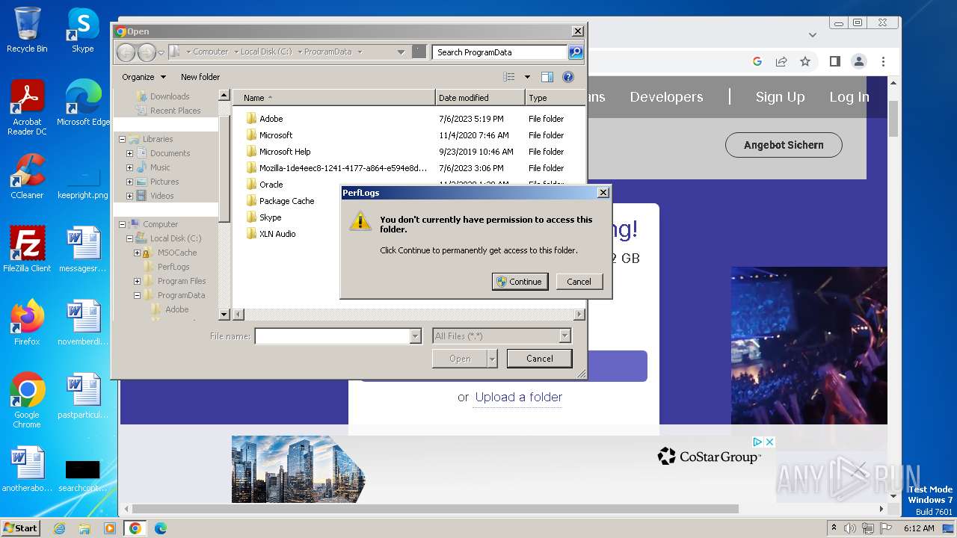
Task: Open the address bar history dropdown
Action: 401,52
